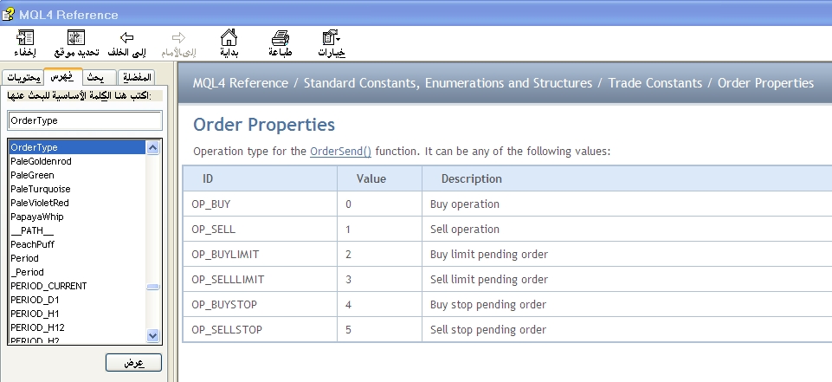Click Buy limit pending order description
The image size is (832, 382).
pyautogui.click(x=627, y=254)
